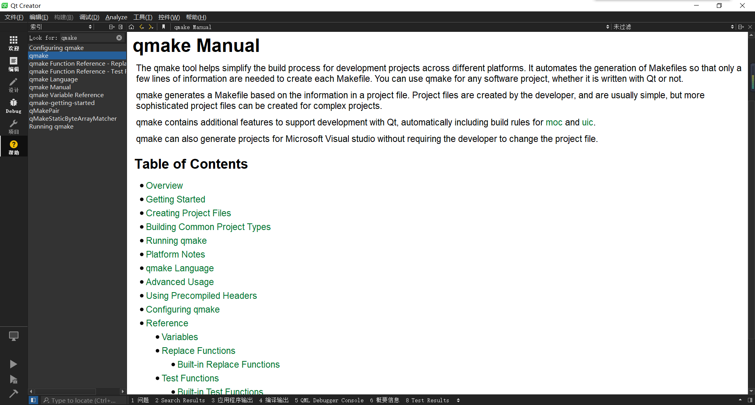The height and width of the screenshot is (405, 755).
Task: Open the 2 Search Results pane
Action: coord(180,400)
